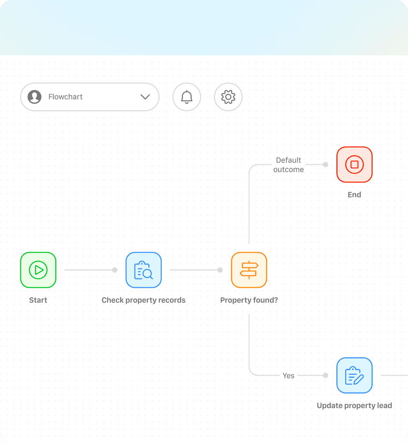Viewport: 408px width, 443px height.
Task: Click the End node label
Action: (x=354, y=194)
